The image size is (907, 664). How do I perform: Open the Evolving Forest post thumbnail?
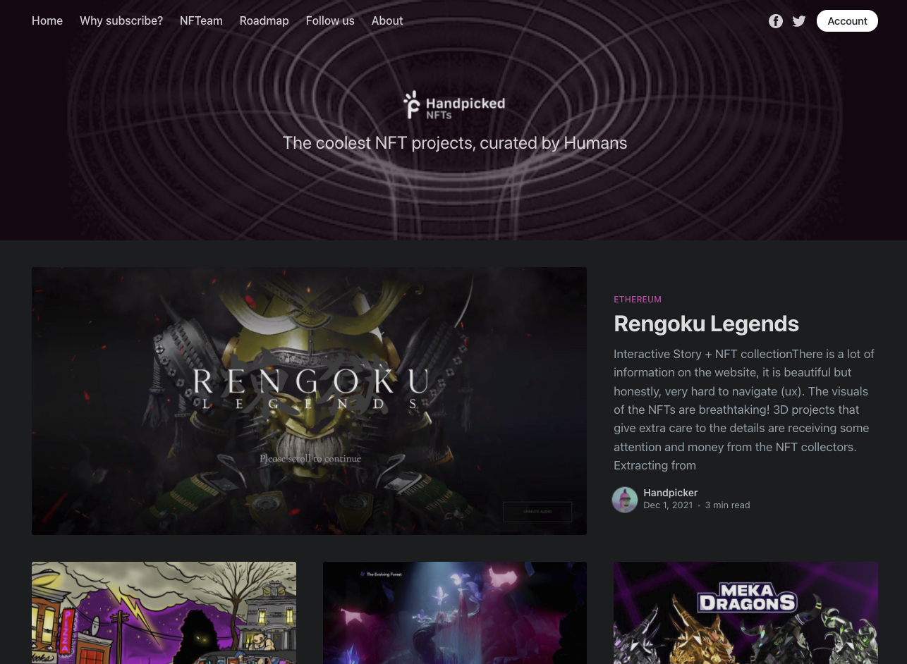tap(455, 613)
